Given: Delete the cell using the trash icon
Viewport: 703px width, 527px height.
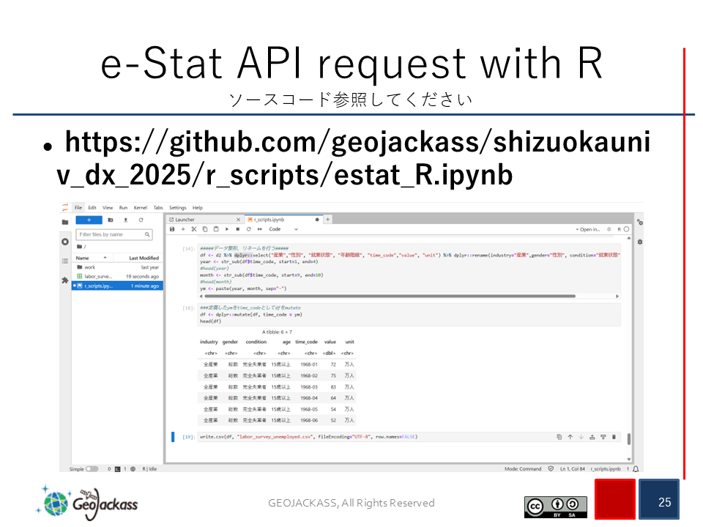Looking at the screenshot, I should [x=614, y=437].
